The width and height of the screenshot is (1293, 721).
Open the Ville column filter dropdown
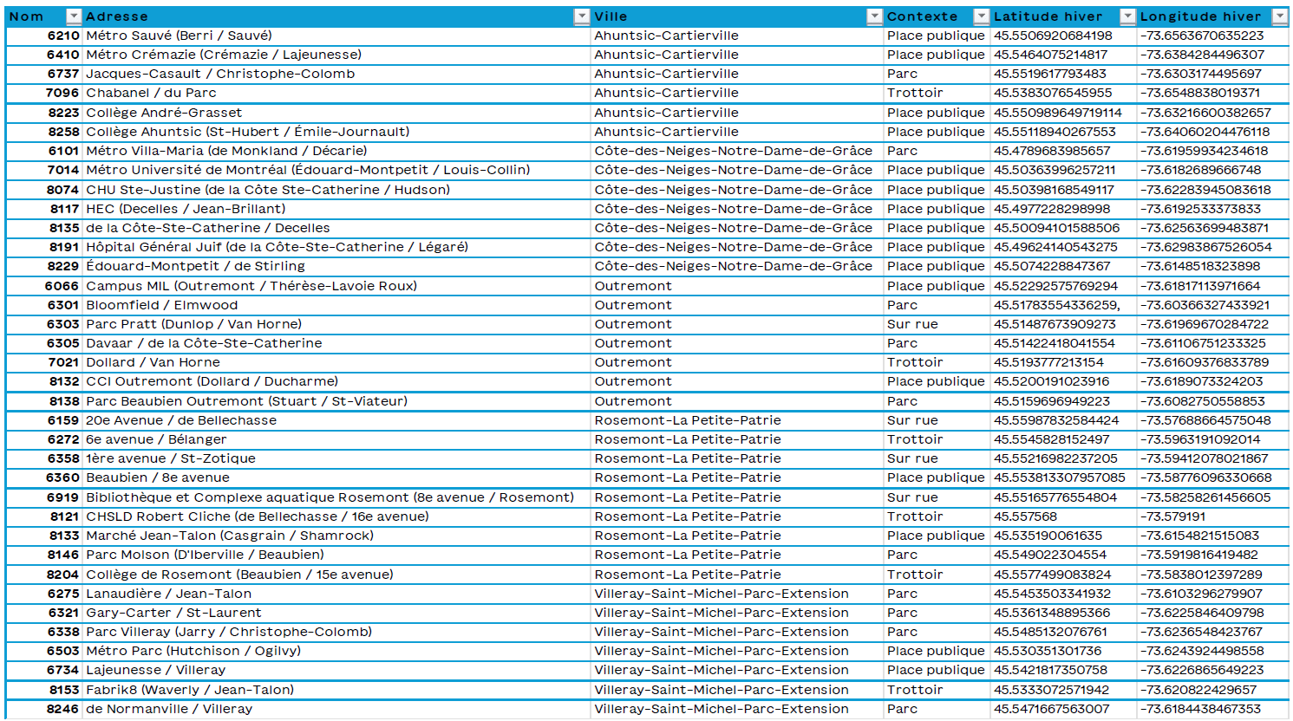[874, 16]
